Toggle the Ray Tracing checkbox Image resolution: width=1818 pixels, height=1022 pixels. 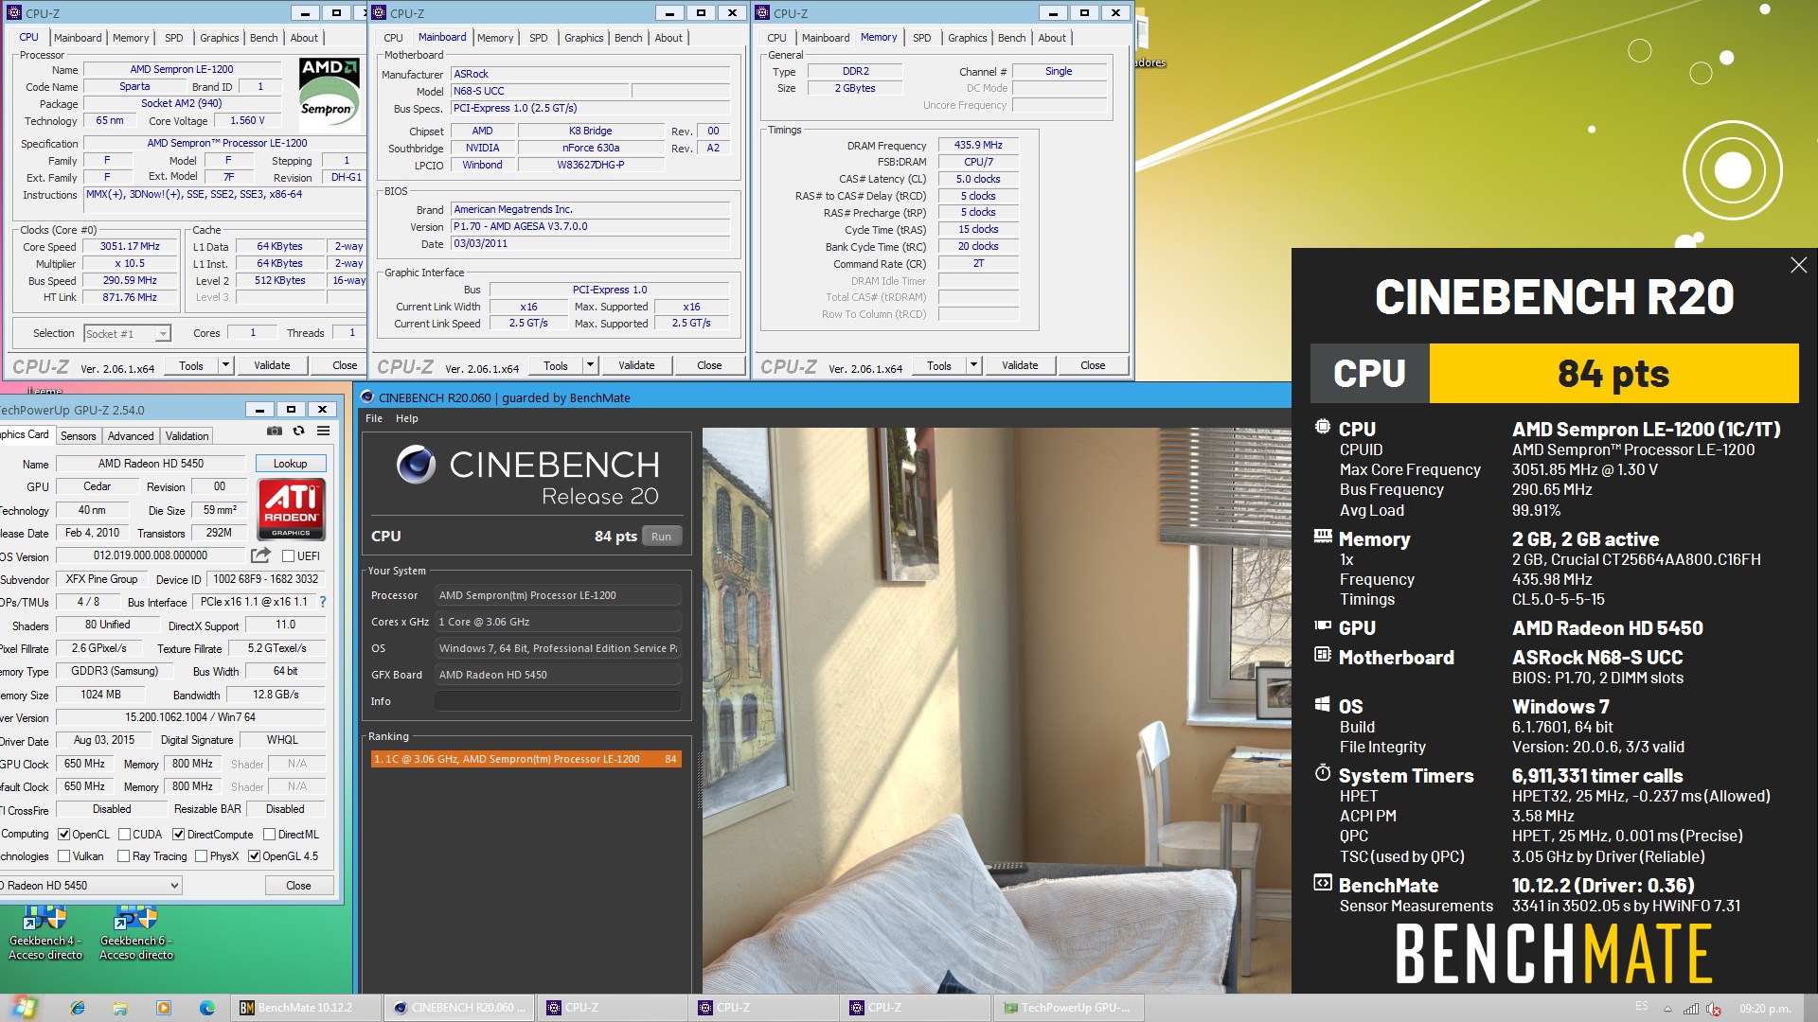coord(123,856)
